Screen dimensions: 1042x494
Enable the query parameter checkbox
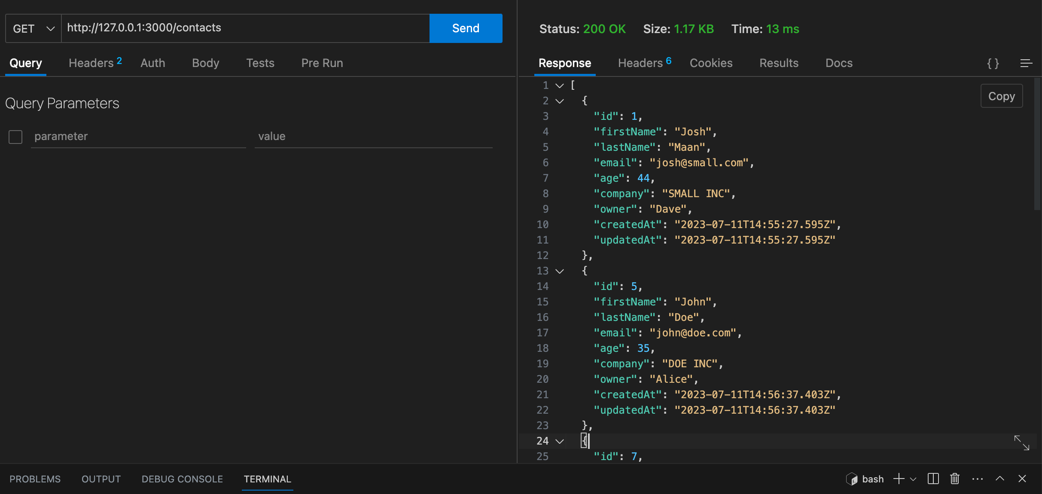tap(15, 137)
